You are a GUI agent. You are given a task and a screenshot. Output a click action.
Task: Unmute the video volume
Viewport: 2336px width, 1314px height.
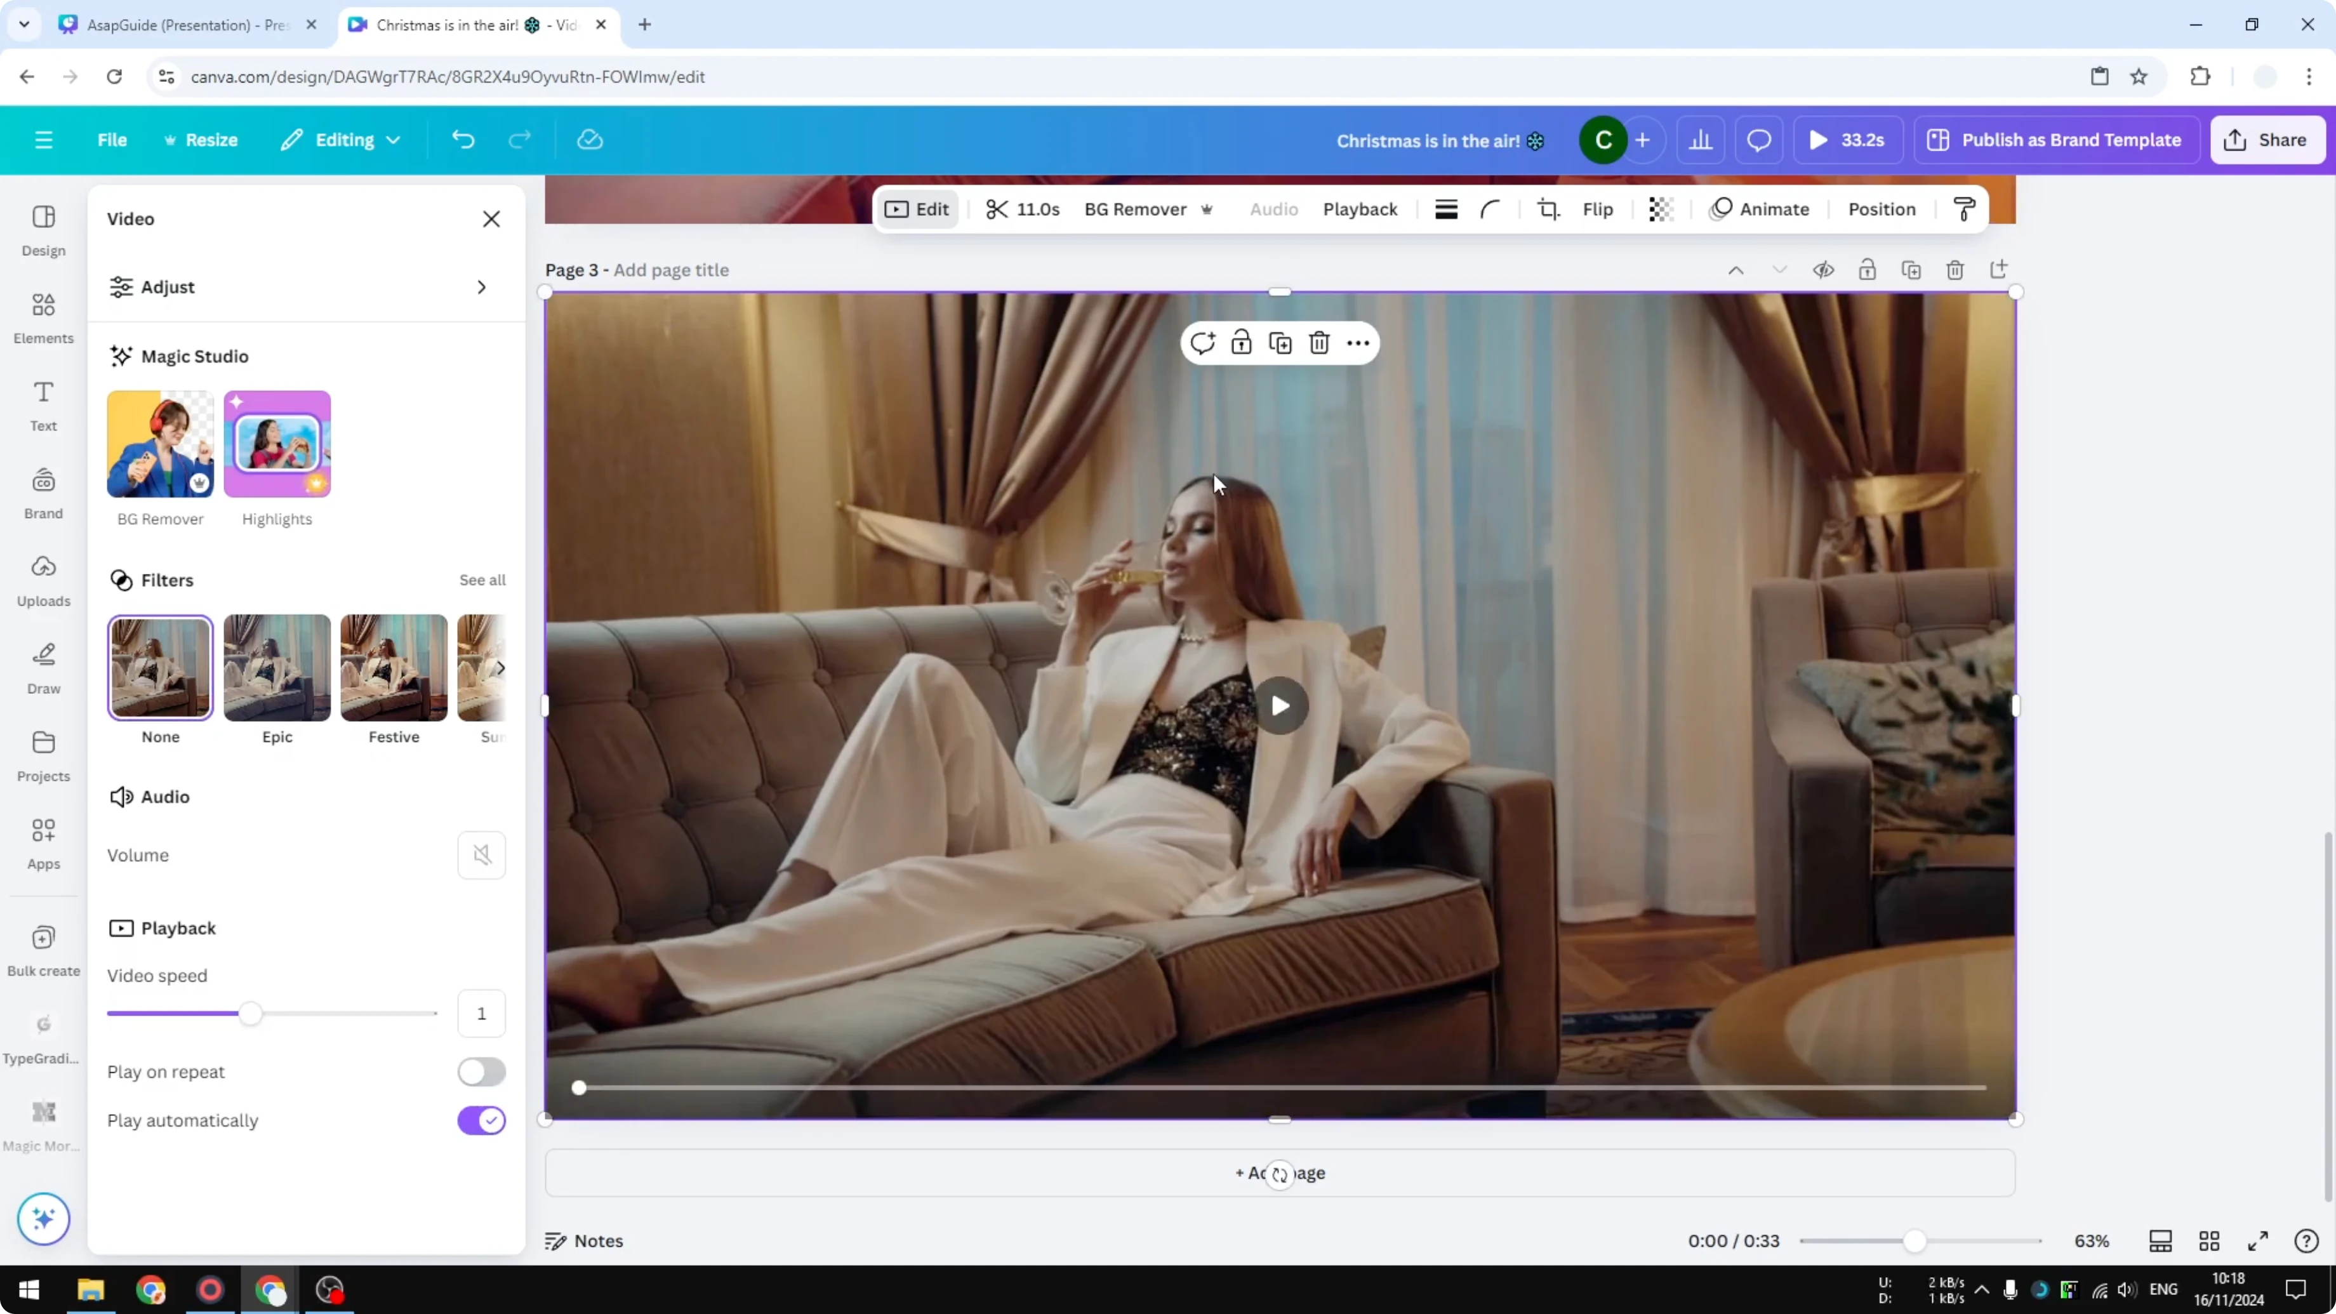pyautogui.click(x=482, y=855)
